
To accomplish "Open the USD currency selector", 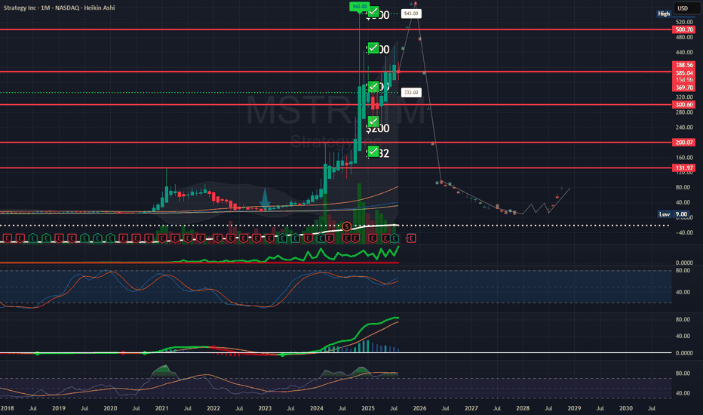I will [x=686, y=8].
